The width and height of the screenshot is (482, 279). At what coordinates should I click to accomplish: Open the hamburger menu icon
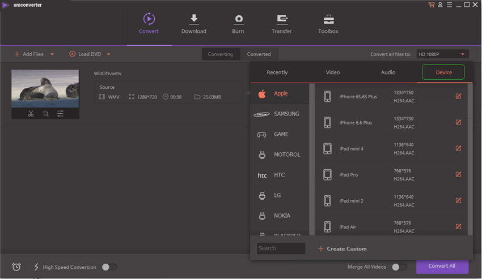click(450, 5)
